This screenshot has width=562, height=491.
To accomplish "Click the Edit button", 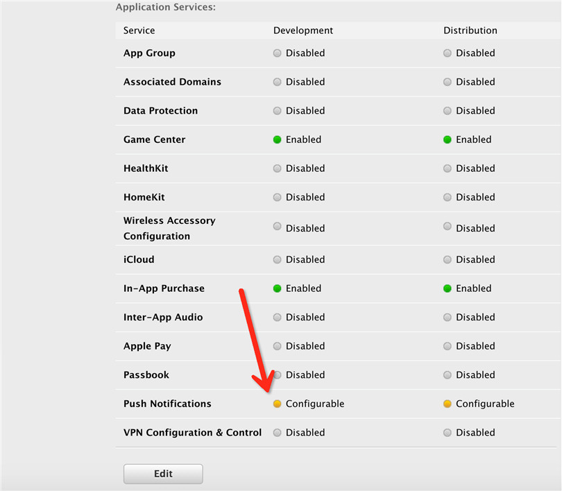I will (x=163, y=474).
